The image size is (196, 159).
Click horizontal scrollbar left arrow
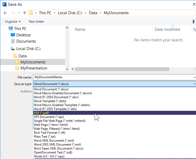73,69
